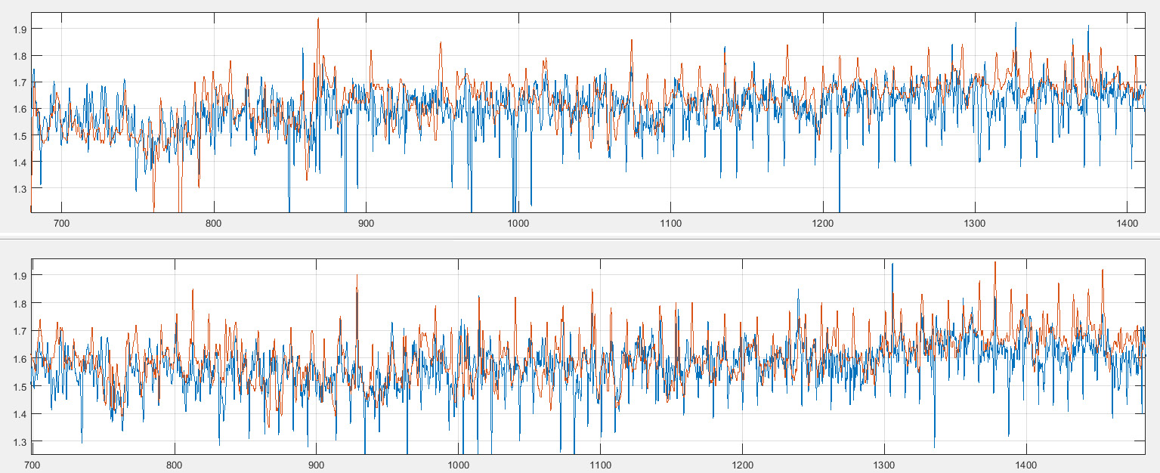The image size is (1160, 473).
Task: Click the 1000 x-axis label in upper plot
Action: point(518,224)
